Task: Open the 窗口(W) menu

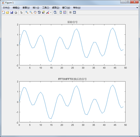Action: click(x=66, y=8)
